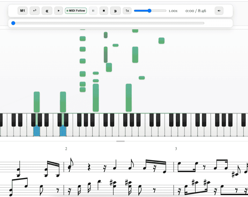Click the right highlighted blue piano key
The width and height of the screenshot is (248, 197).
(x=63, y=131)
